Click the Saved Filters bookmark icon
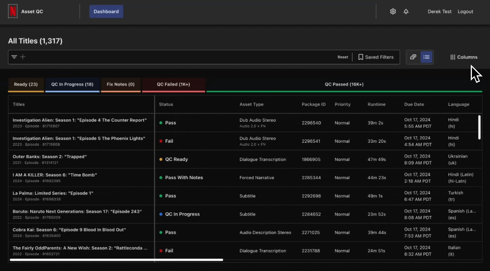The image size is (490, 271). [x=361, y=57]
